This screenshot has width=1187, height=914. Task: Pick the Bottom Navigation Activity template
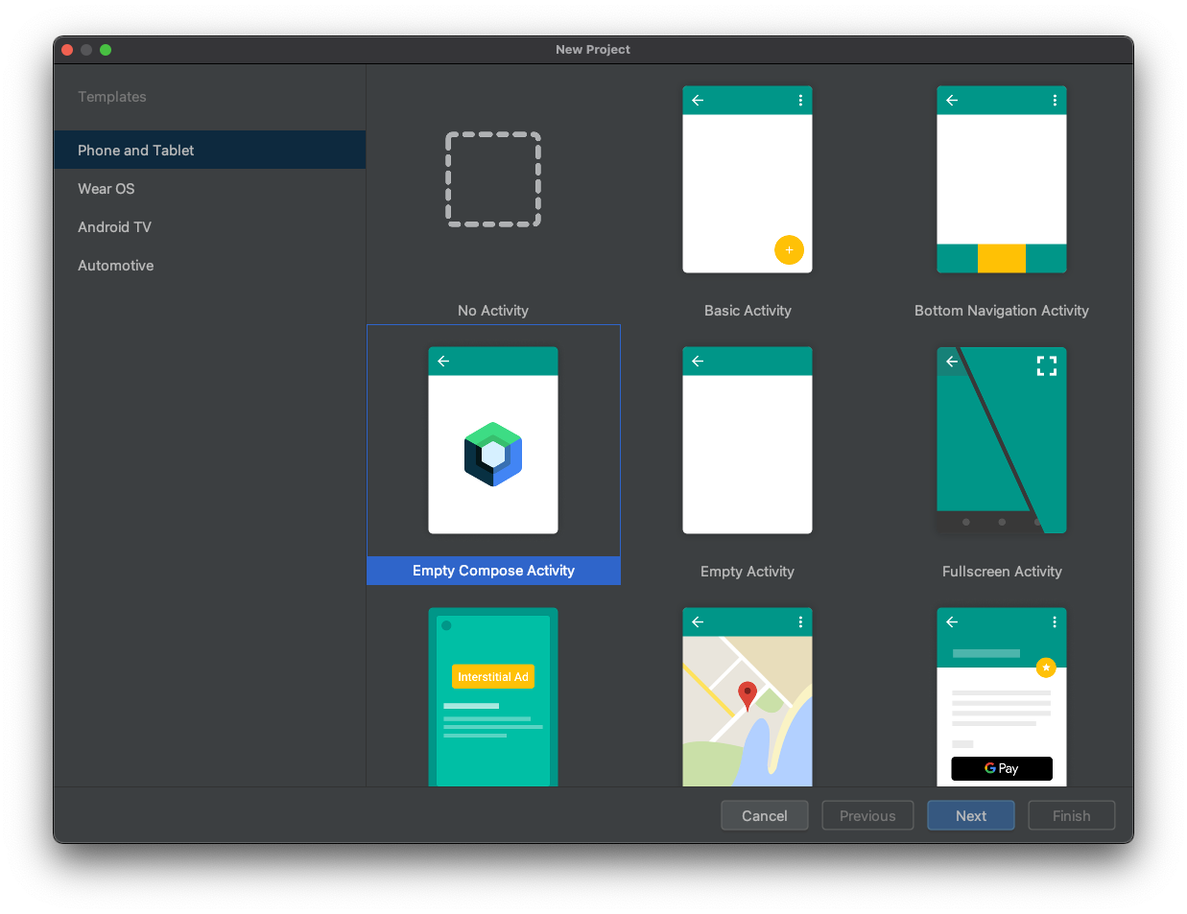(1001, 179)
